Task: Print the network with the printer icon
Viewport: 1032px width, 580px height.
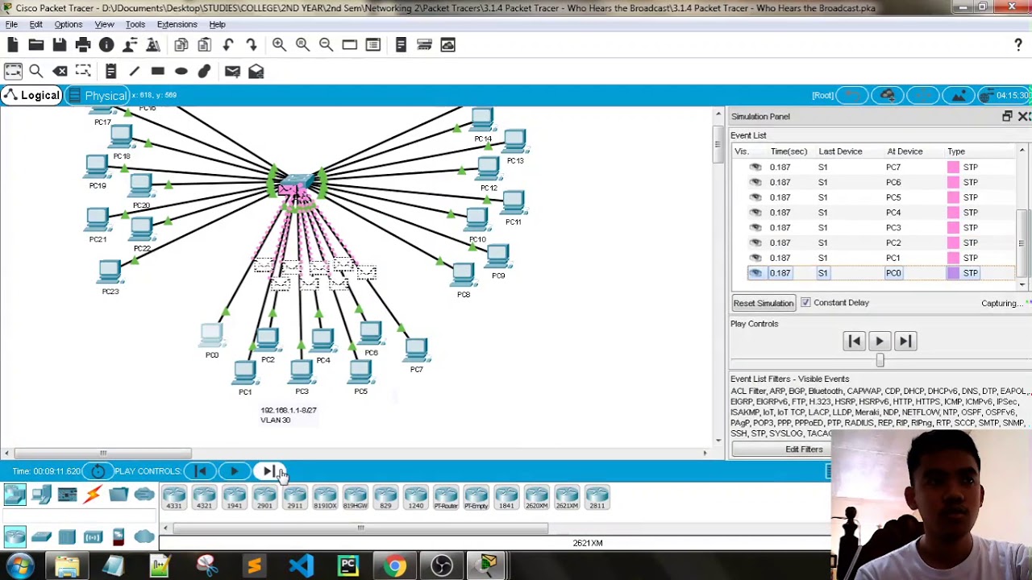Action: 83,45
